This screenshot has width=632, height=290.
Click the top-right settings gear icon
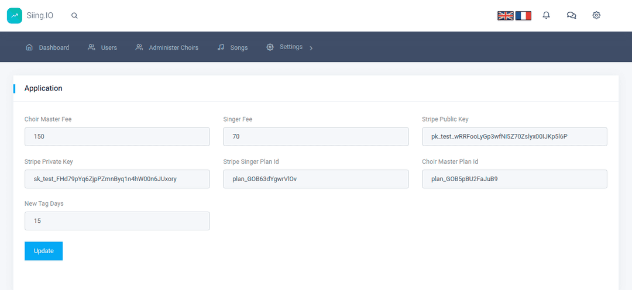(596, 15)
